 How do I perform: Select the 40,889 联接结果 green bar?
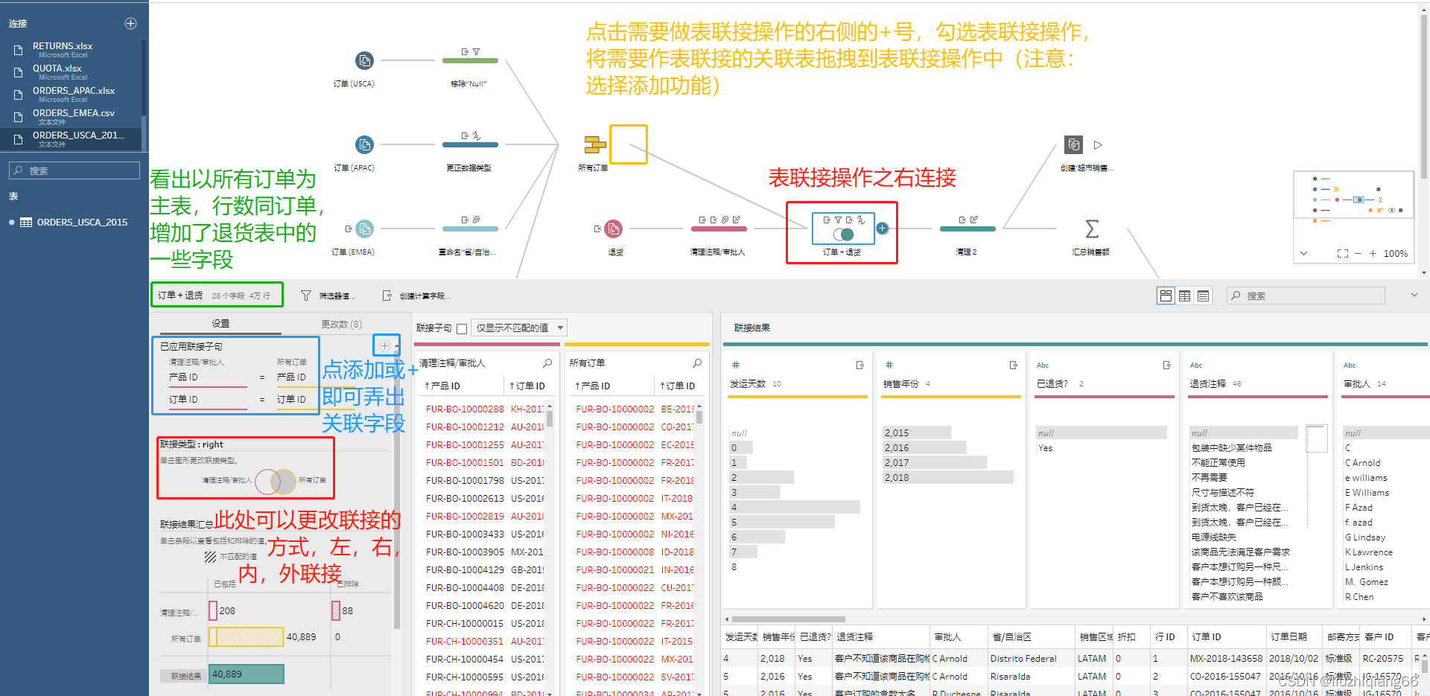point(247,674)
